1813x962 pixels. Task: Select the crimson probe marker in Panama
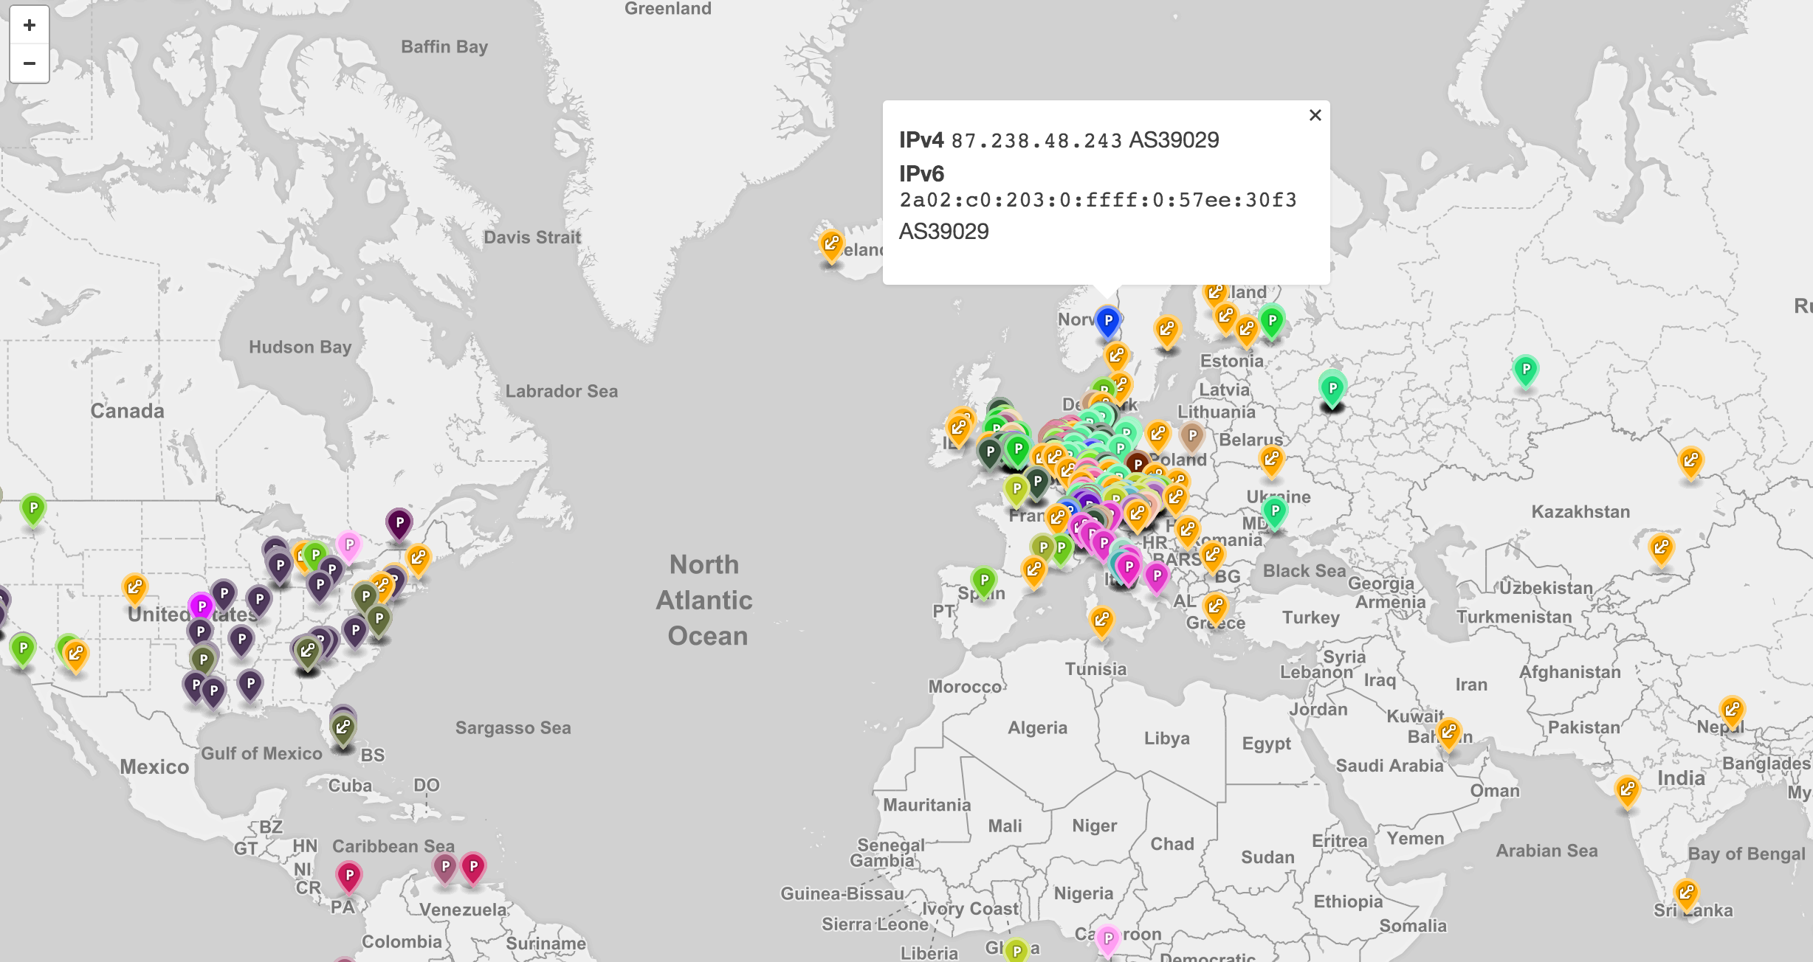pos(349,876)
